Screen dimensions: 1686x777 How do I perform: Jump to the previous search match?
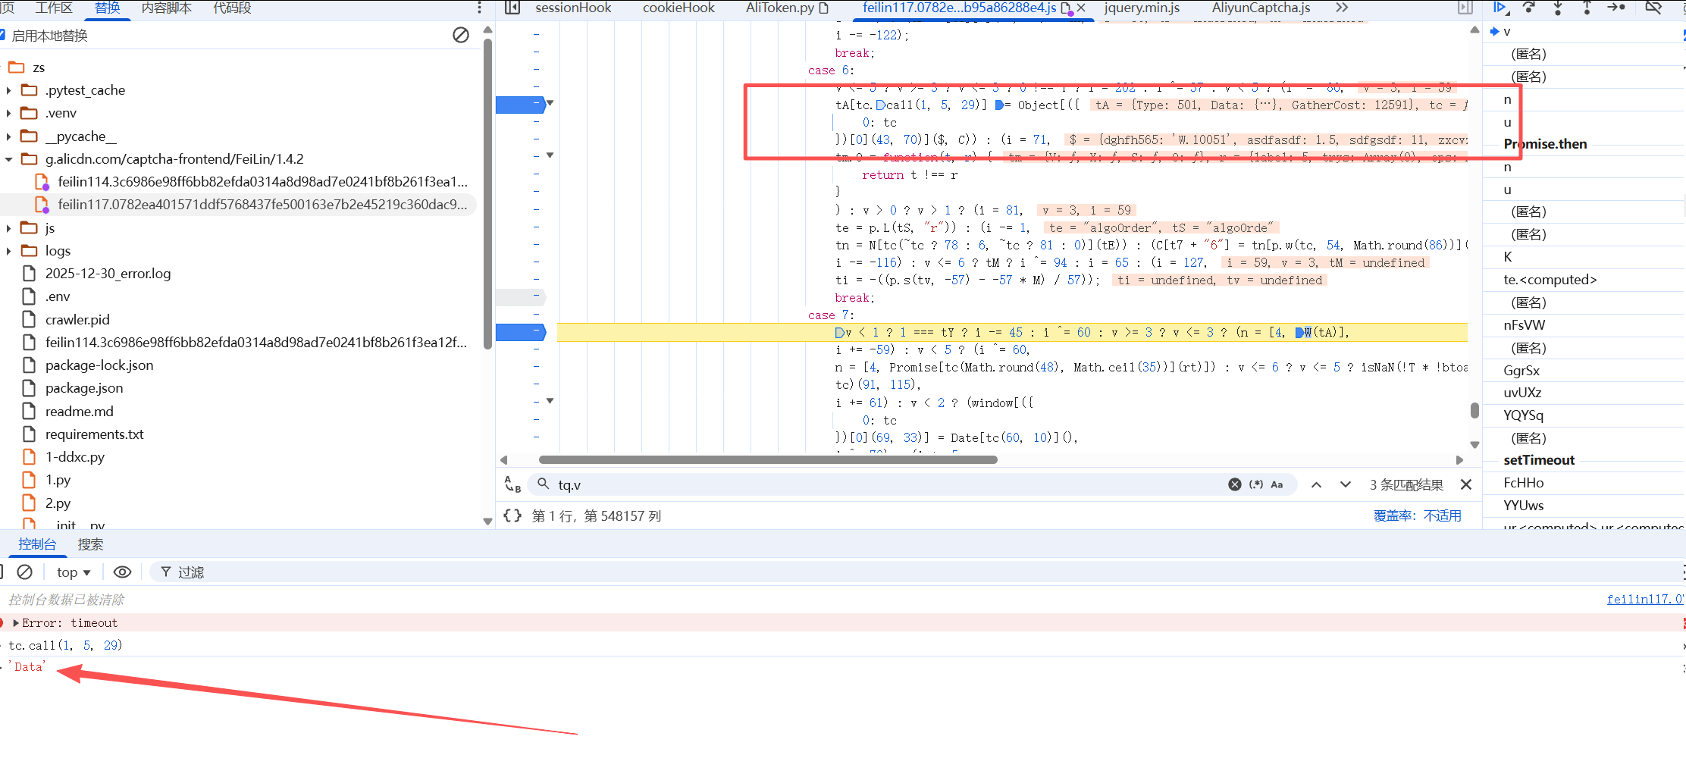[x=1317, y=484]
